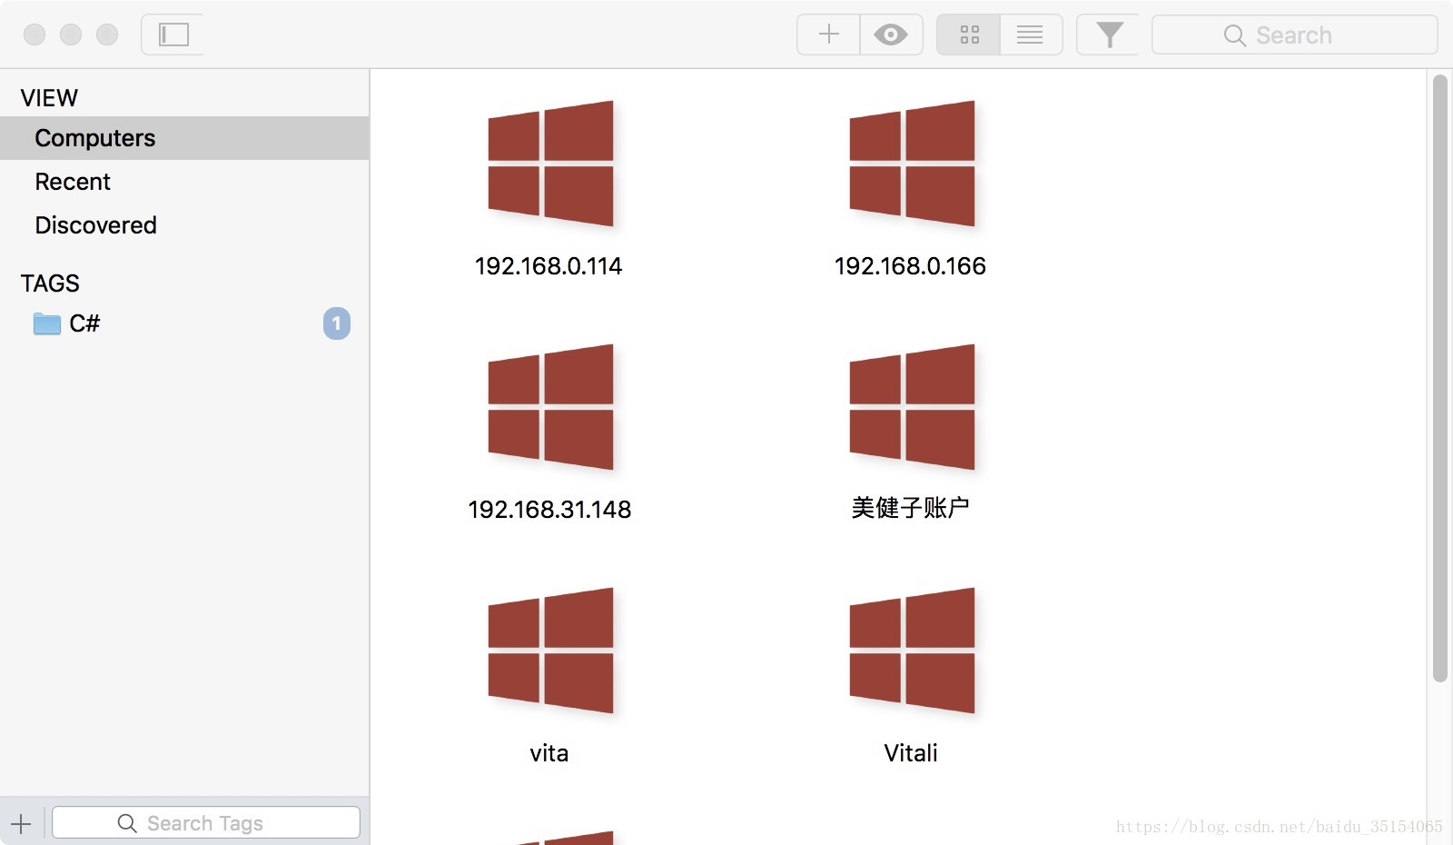Focus the Search field in toolbar
The height and width of the screenshot is (845, 1453).
point(1294,35)
